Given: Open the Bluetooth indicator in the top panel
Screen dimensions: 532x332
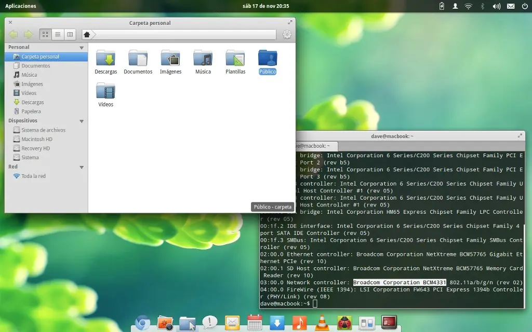Looking at the screenshot, I should coord(482,6).
